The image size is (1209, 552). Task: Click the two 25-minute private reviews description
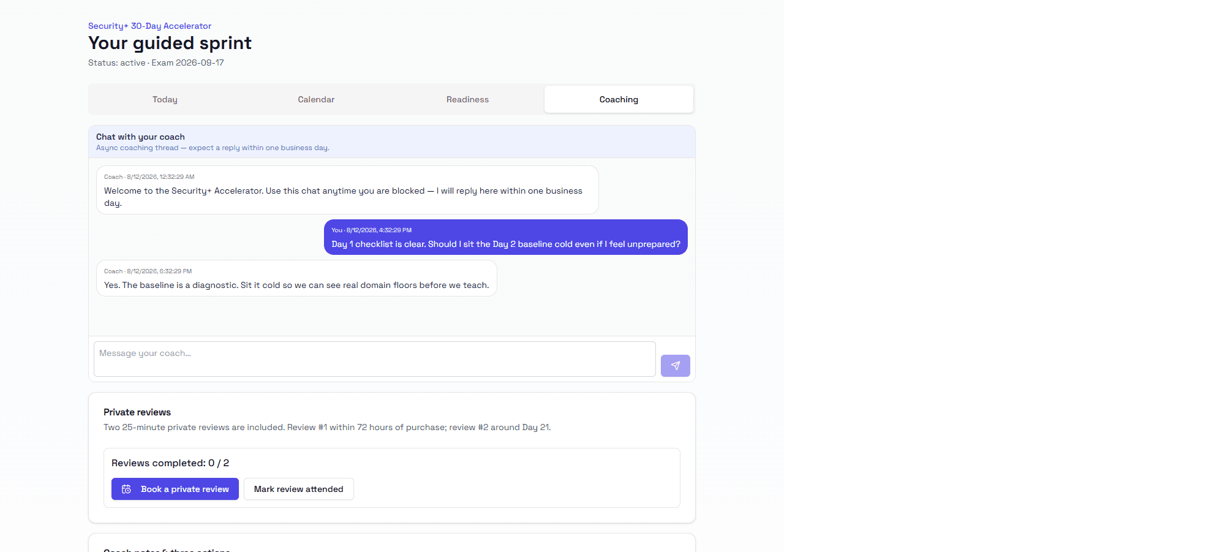[x=327, y=427]
